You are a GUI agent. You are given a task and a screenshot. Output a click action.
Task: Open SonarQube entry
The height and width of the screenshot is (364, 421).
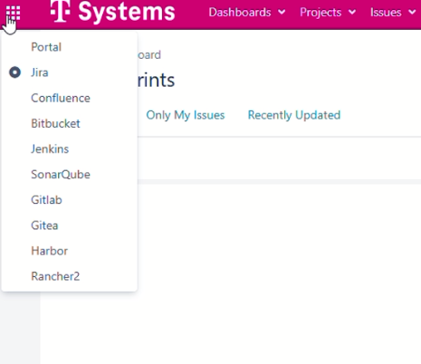pos(61,175)
